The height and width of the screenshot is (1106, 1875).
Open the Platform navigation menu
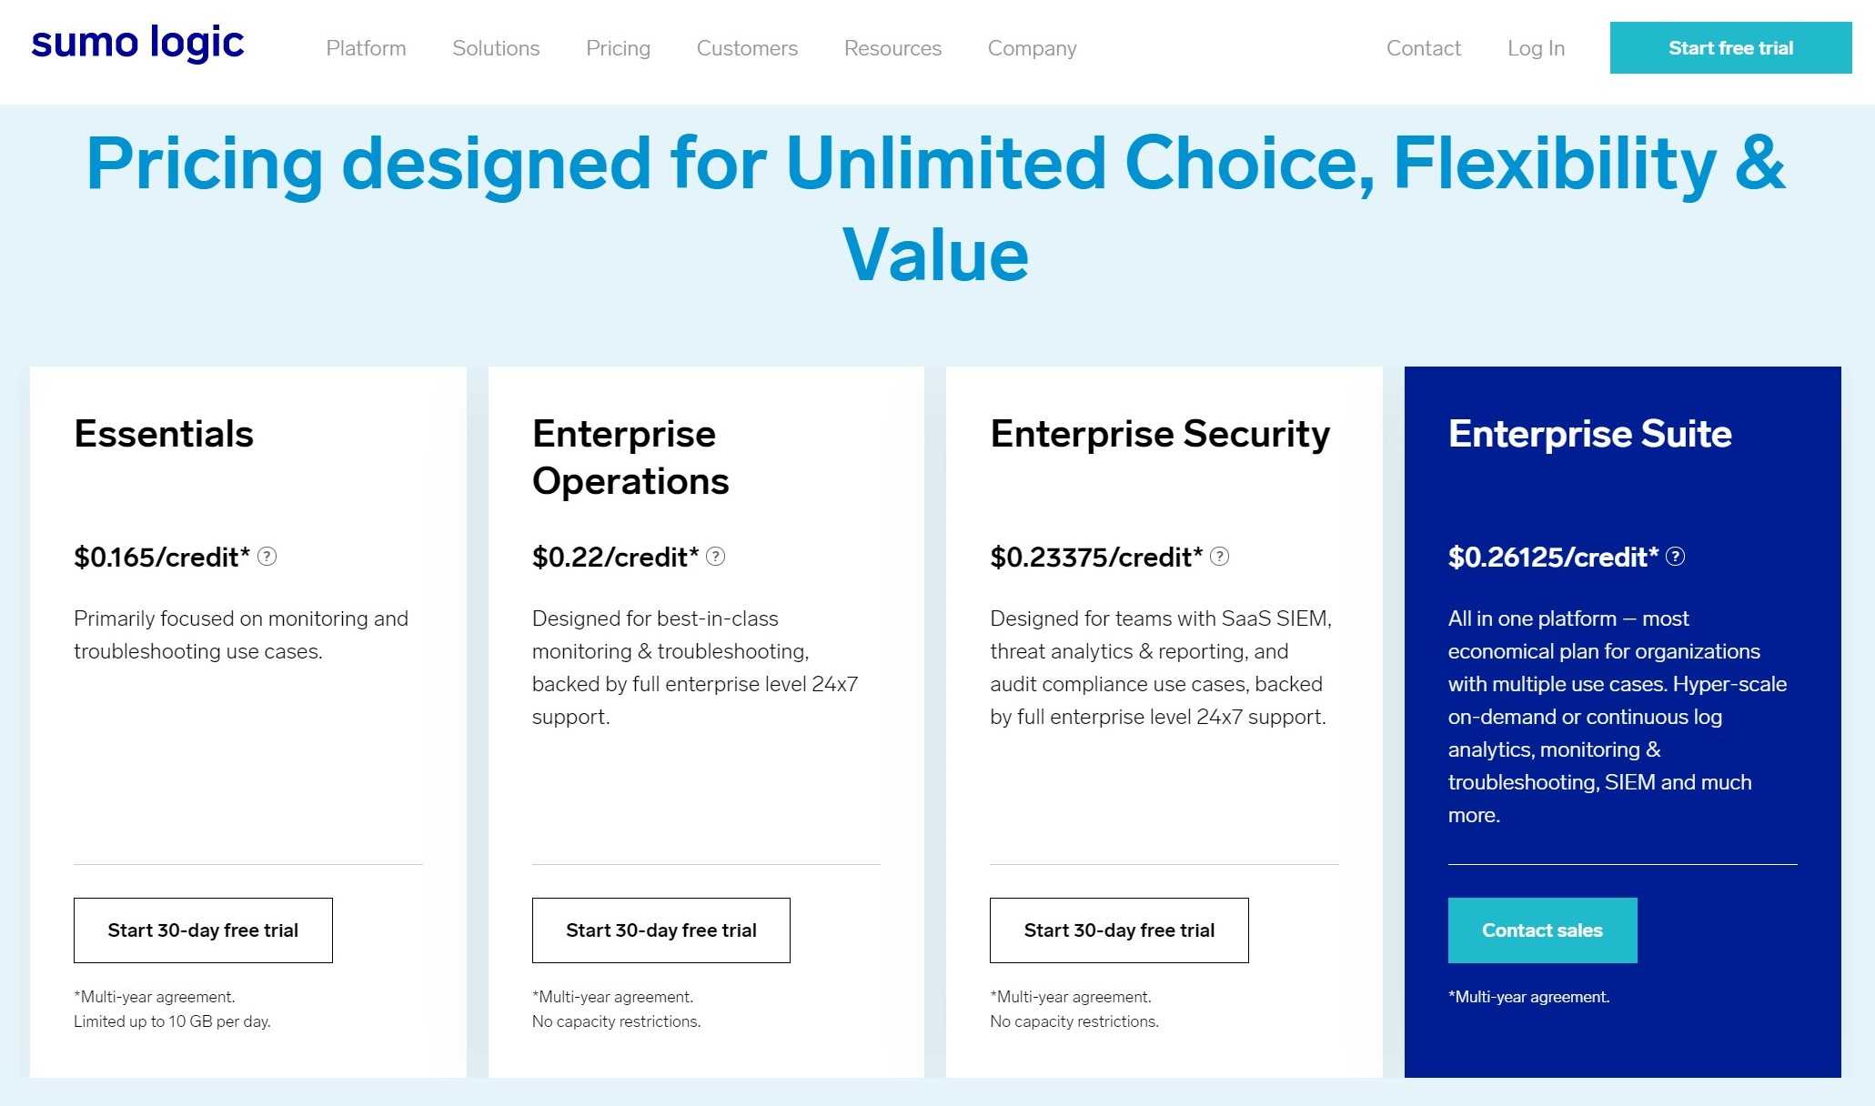(366, 48)
